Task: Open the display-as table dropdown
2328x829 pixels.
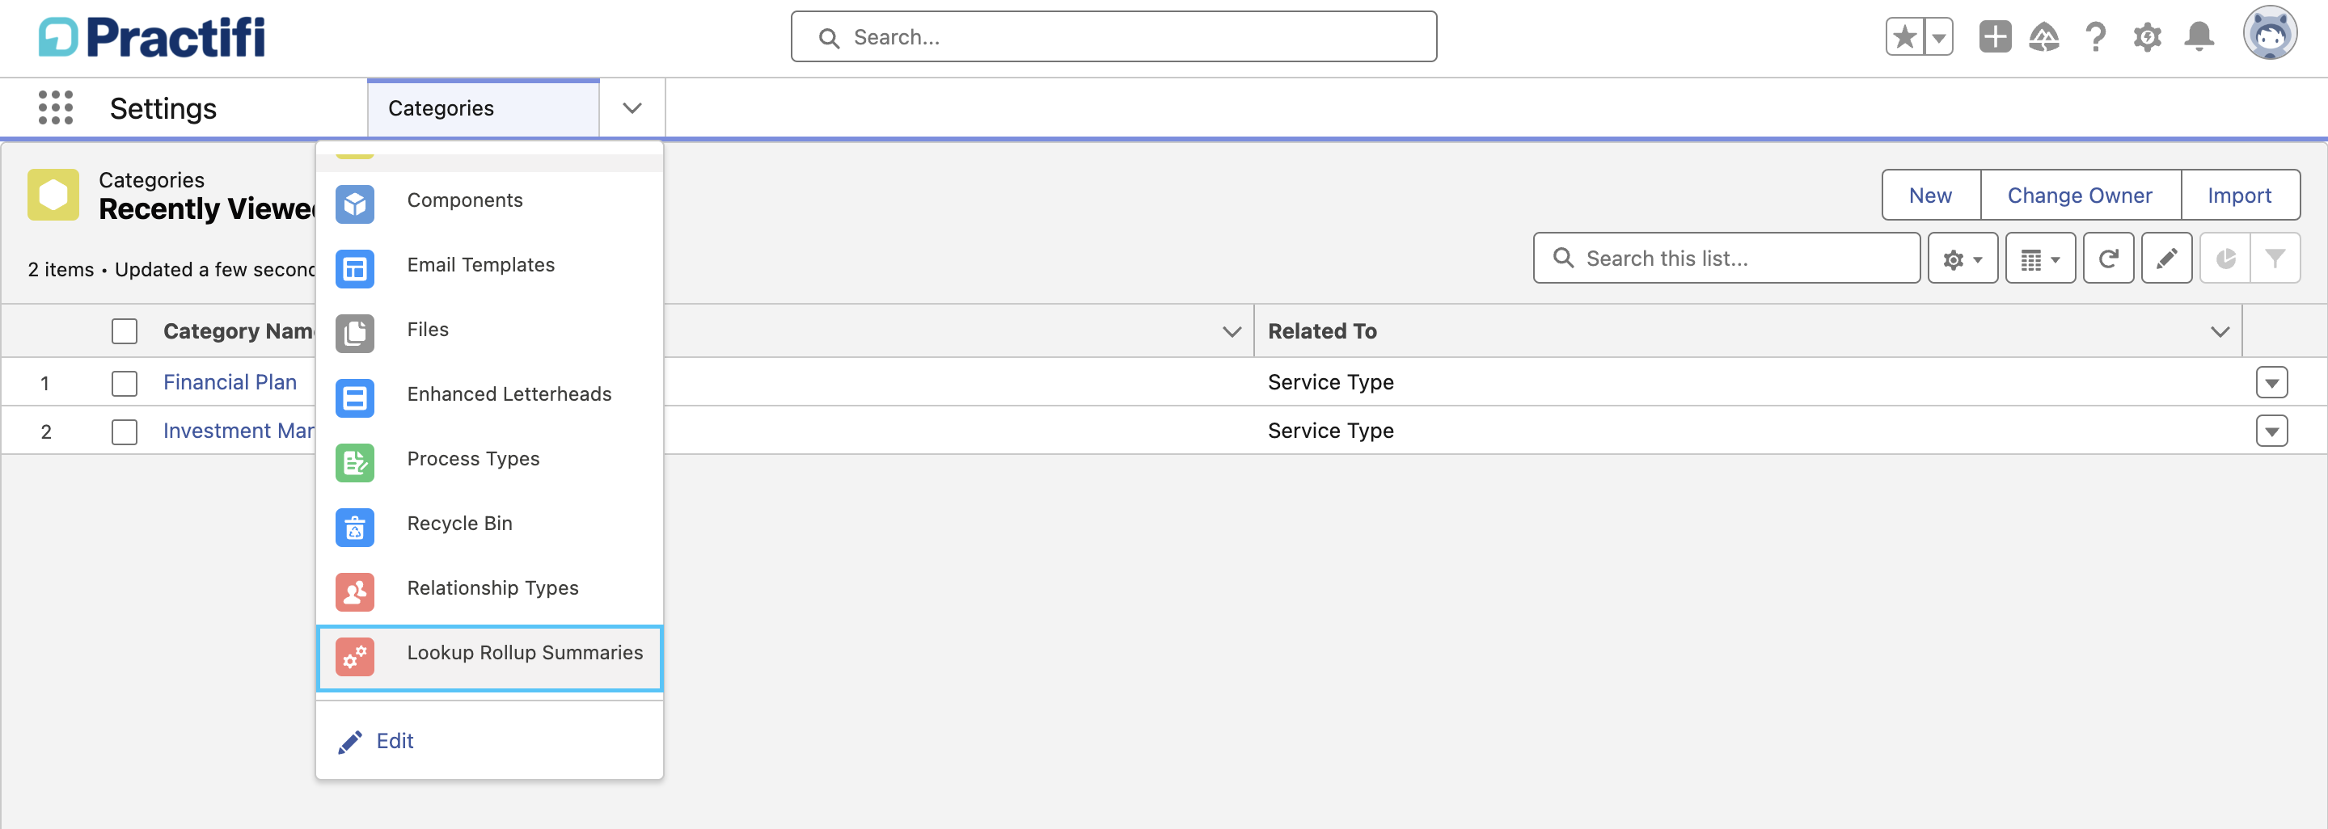Action: (2039, 259)
